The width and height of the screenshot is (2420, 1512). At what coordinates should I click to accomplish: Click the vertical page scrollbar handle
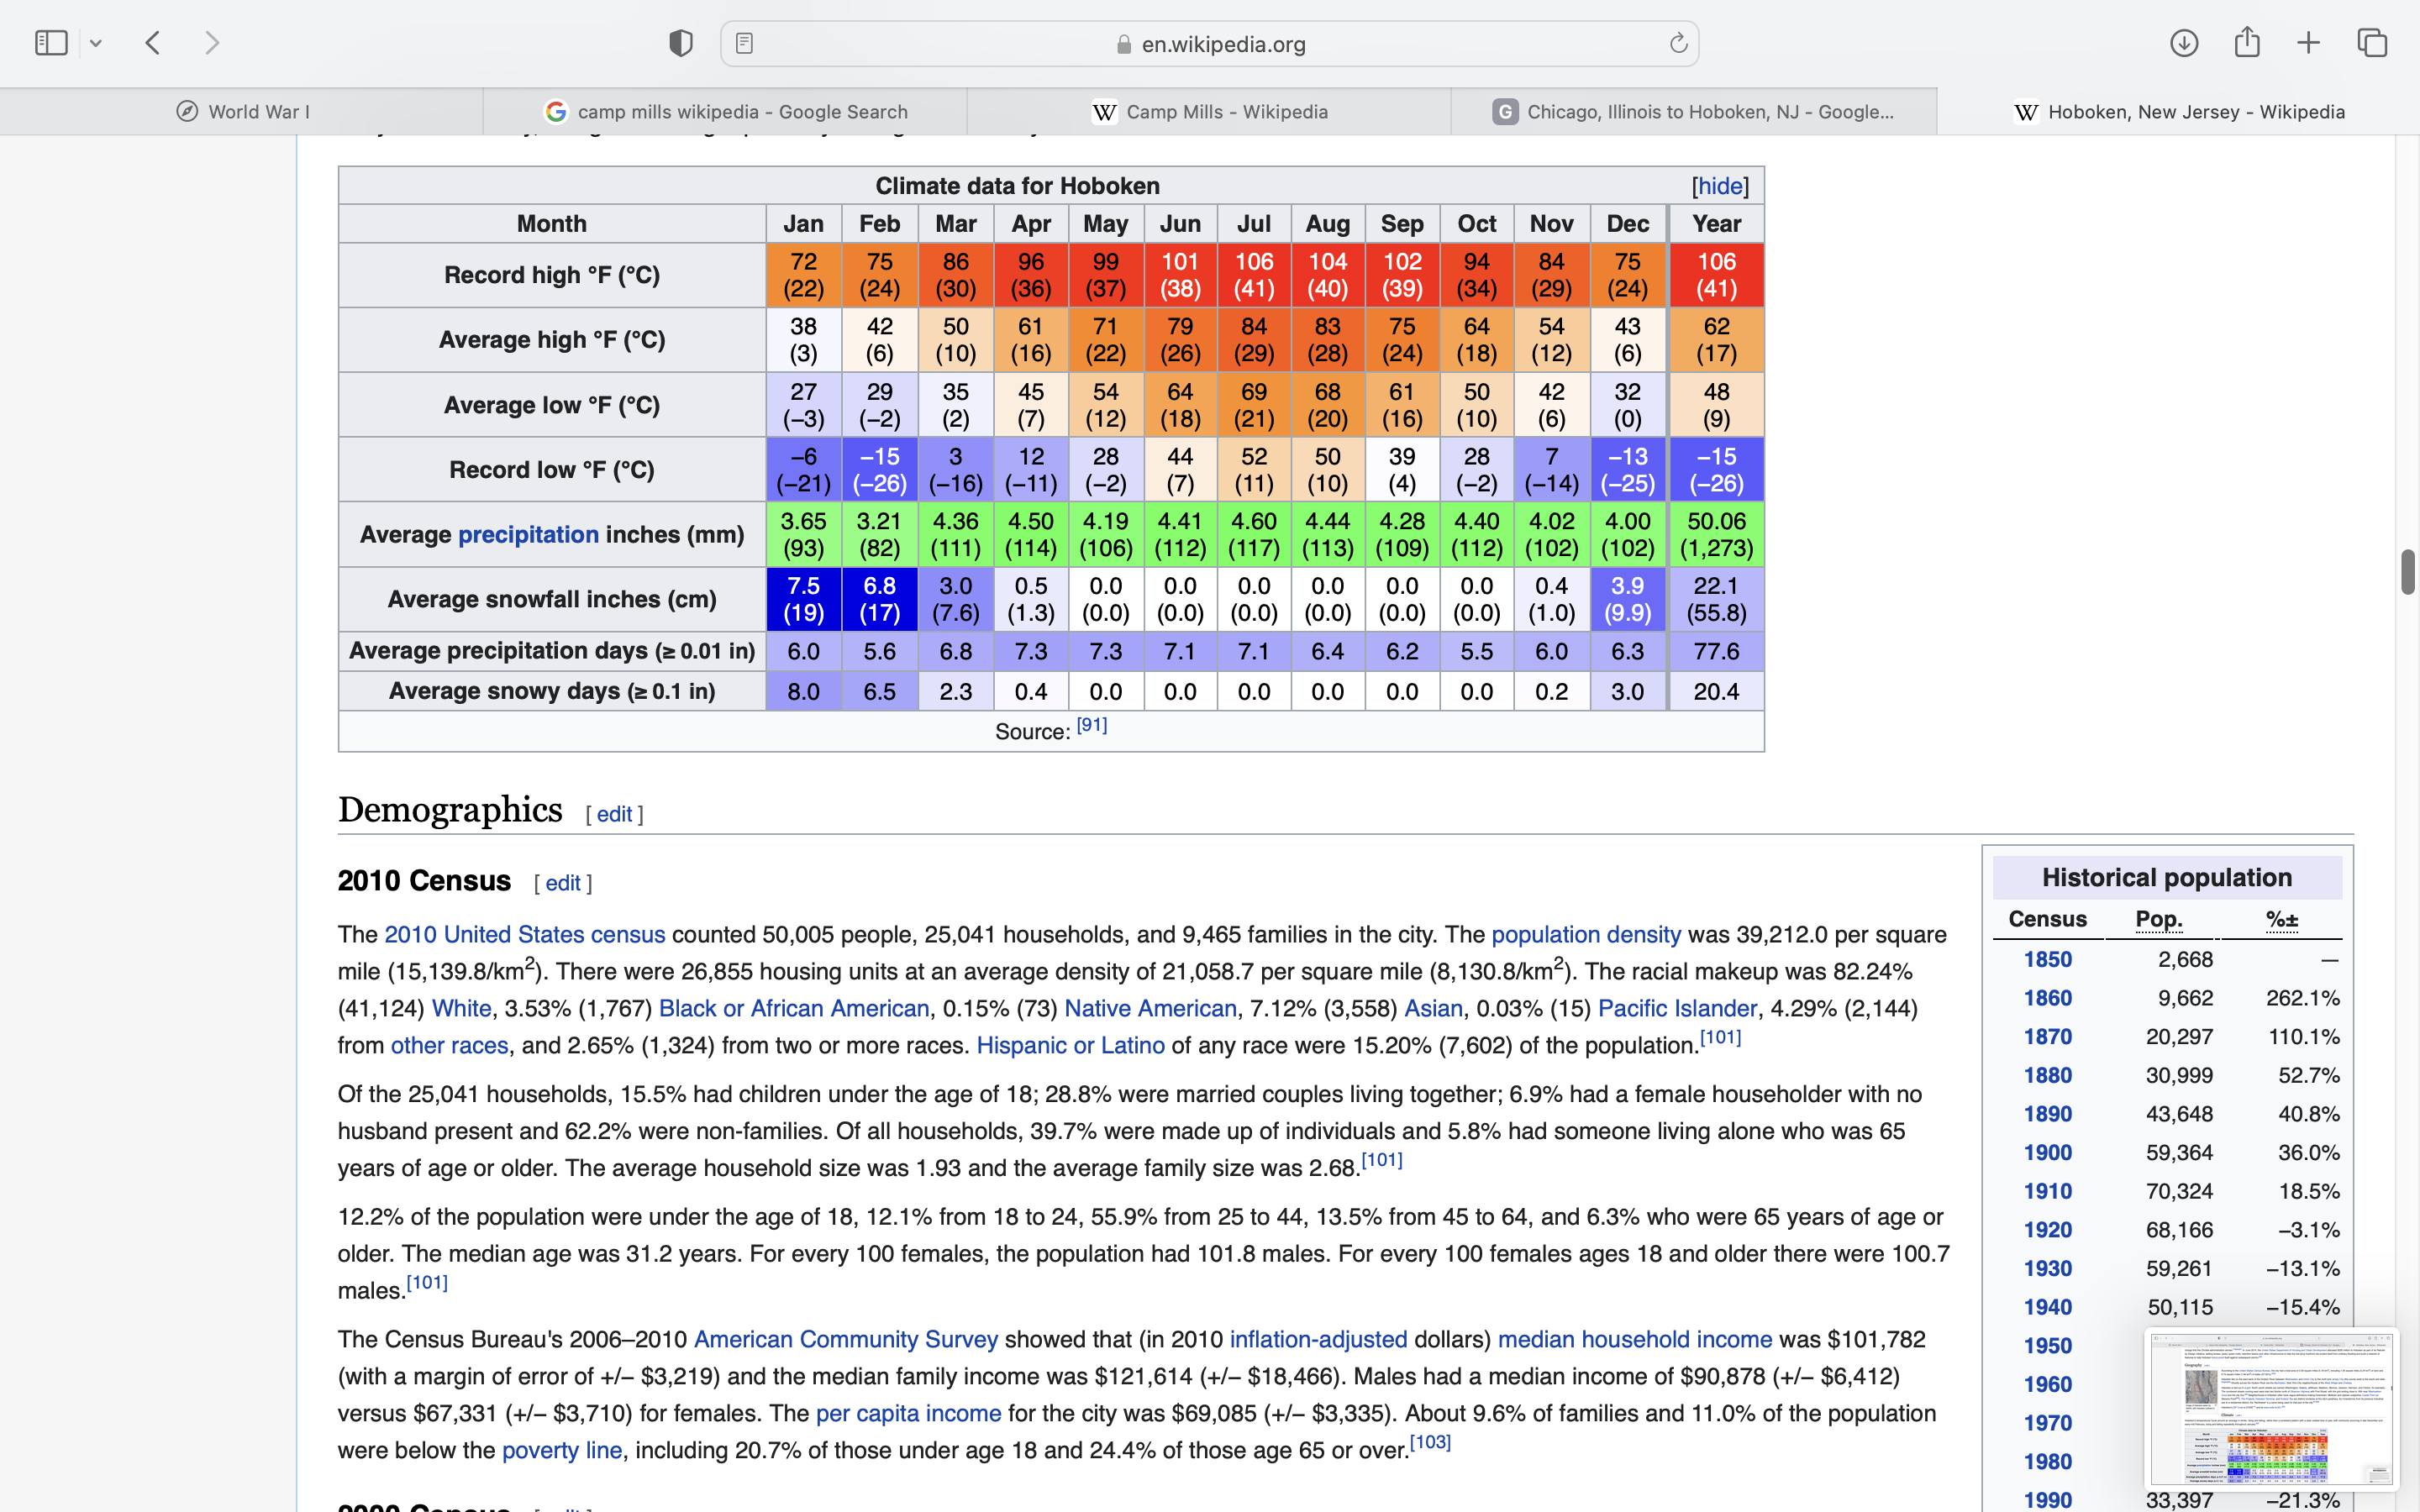(x=2407, y=572)
